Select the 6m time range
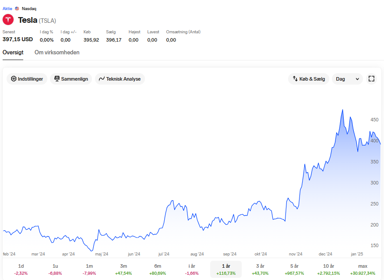The image size is (384, 280). click(x=158, y=269)
